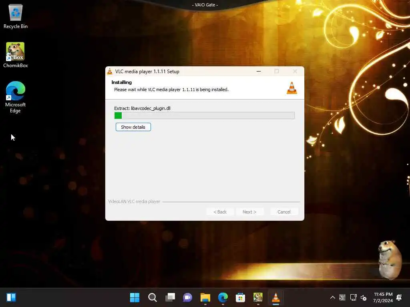Open taskbar Search
This screenshot has height=307, width=410.
(x=152, y=297)
